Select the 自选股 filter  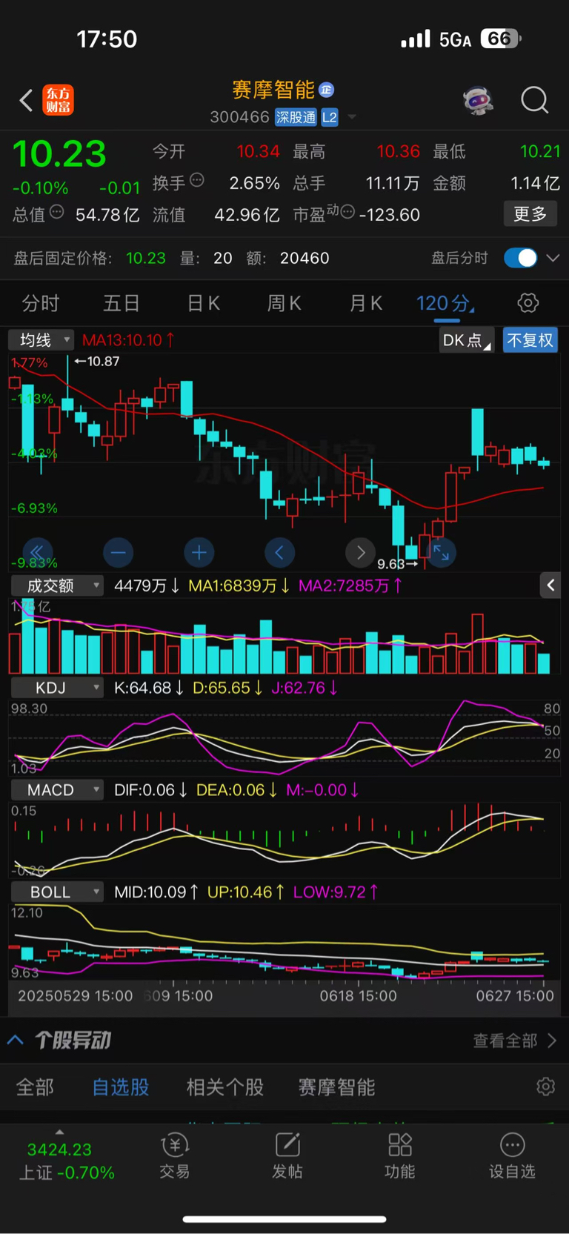121,1087
